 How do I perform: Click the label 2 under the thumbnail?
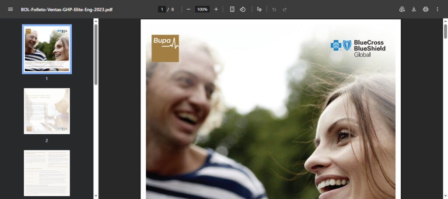[x=47, y=140]
